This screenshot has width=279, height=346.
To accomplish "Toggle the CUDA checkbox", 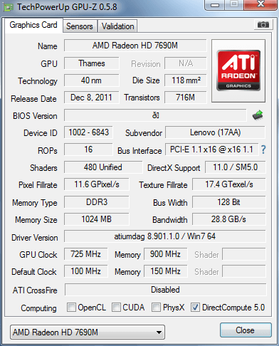I will (116, 308).
